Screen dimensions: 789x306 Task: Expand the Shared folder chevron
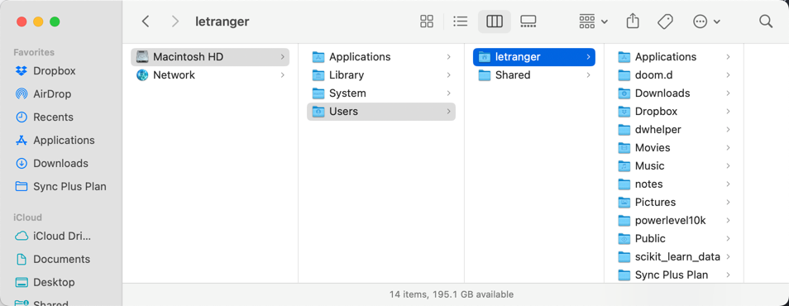(588, 75)
